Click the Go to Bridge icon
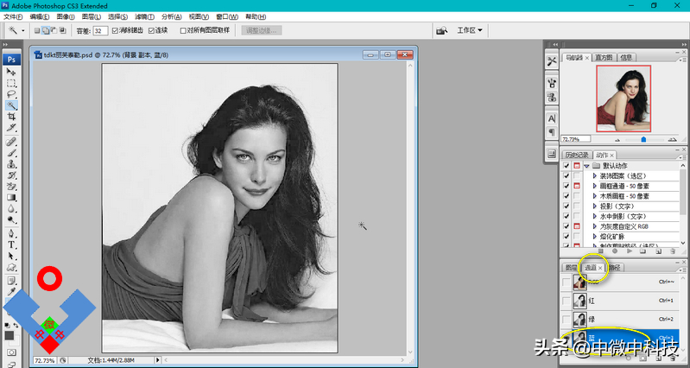The width and height of the screenshot is (690, 368). [x=441, y=31]
